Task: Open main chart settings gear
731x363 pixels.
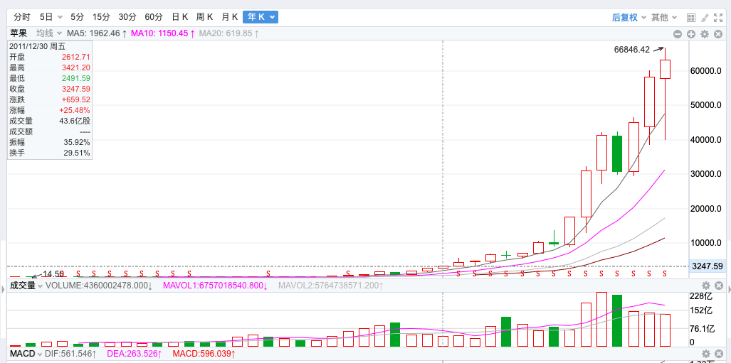Action: 705,33
